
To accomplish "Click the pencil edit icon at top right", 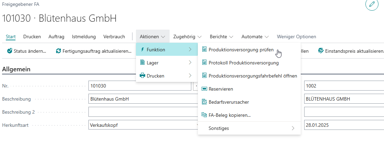I will point(372,4).
